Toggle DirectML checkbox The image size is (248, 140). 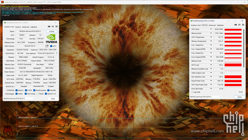(48, 90)
